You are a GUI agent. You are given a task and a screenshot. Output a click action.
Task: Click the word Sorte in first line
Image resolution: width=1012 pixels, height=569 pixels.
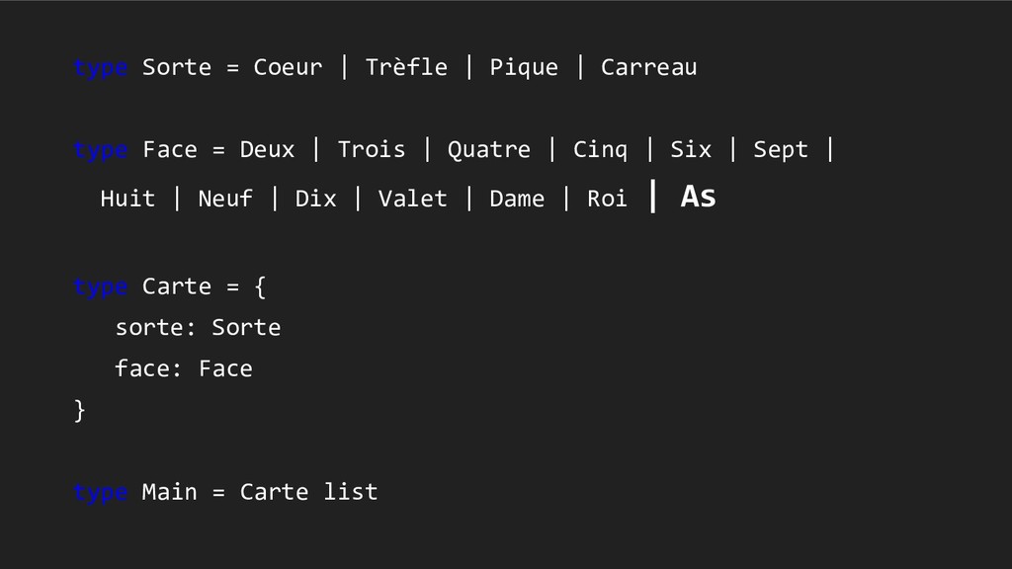[176, 67]
